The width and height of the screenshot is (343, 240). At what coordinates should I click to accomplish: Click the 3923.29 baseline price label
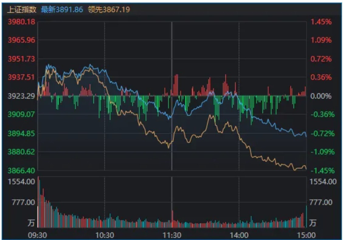pos(21,96)
